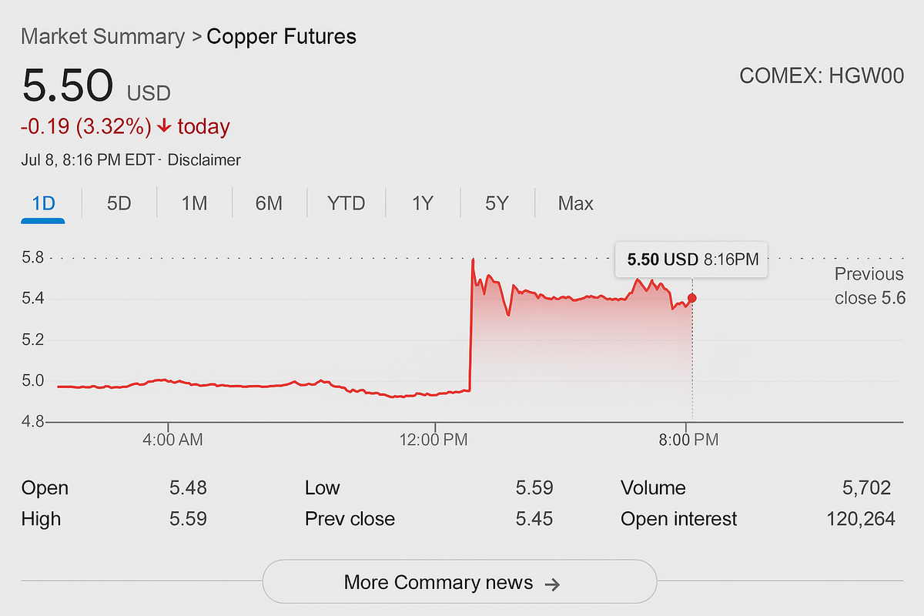This screenshot has height=616, width=924.
Task: Click the right arrow inside More Commary news button
Action: tap(554, 582)
